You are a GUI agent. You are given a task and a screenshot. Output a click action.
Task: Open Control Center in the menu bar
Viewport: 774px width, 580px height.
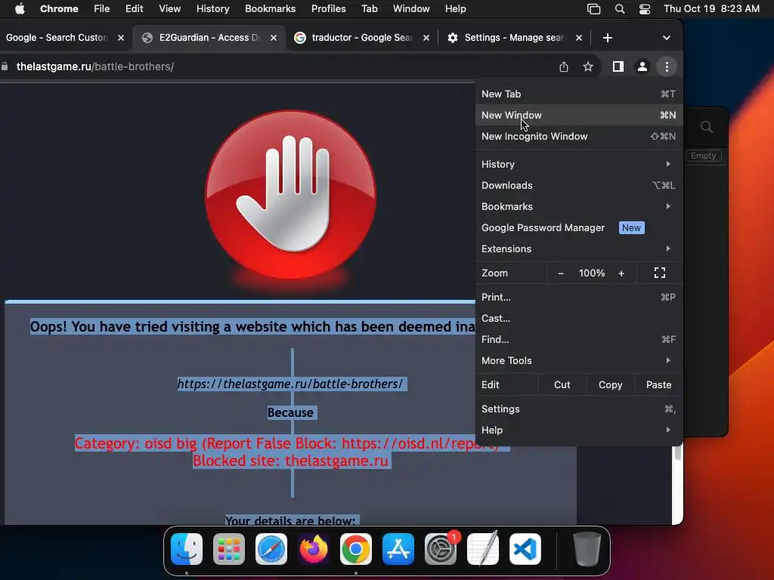click(644, 9)
